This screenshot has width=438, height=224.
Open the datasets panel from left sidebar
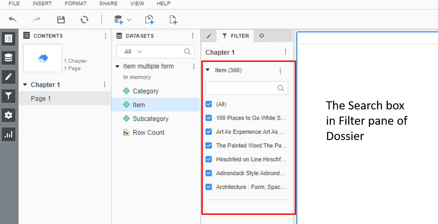pyautogui.click(x=8, y=58)
